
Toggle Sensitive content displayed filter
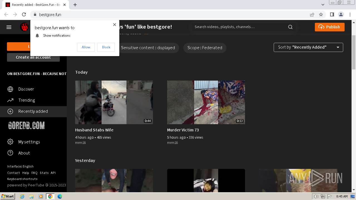tap(148, 48)
